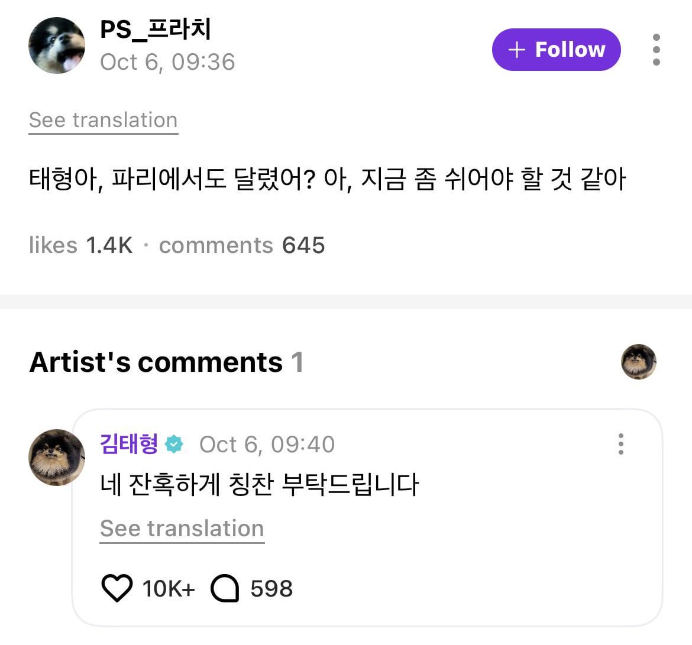Image resolution: width=692 pixels, height=645 pixels.
Task: Click the 10K+ likes count
Action: tap(168, 588)
